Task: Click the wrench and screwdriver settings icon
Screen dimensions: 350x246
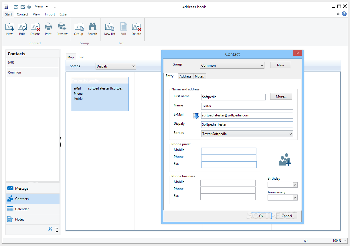Action: [50, 229]
